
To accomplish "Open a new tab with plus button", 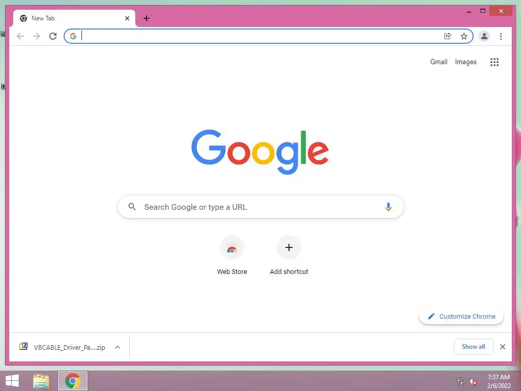I will (147, 18).
